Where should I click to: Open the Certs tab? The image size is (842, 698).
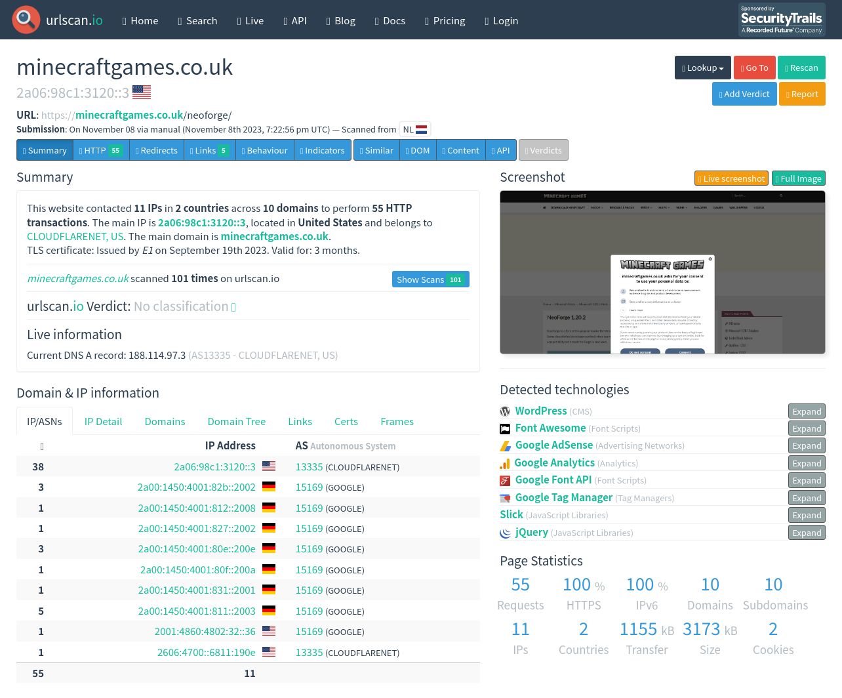tap(346, 421)
